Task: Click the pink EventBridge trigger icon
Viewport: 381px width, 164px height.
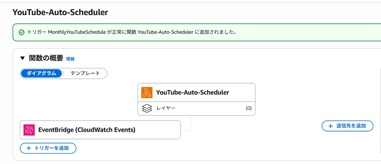Action: pyautogui.click(x=29, y=130)
